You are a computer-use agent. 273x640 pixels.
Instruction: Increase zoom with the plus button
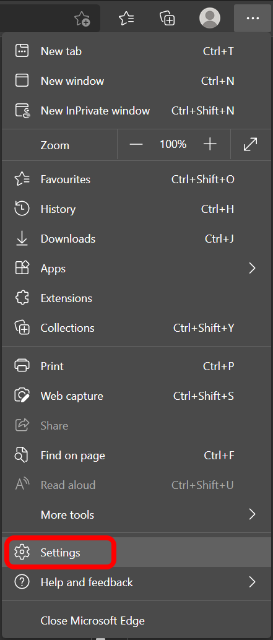pyautogui.click(x=210, y=144)
